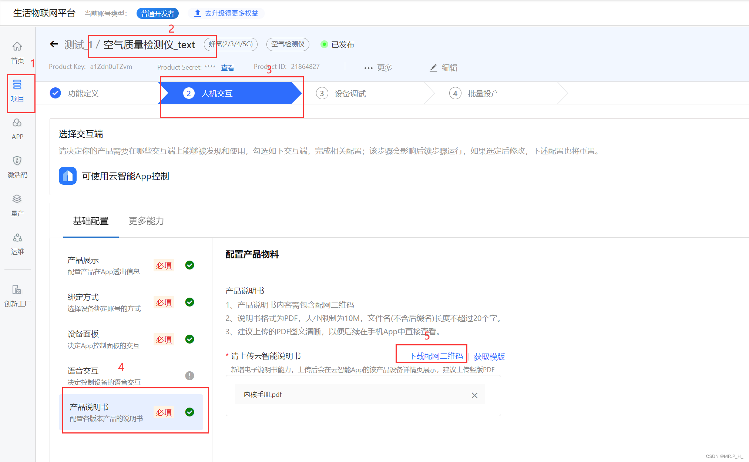
Task: Go to step 4 批量投产
Action: point(483,94)
